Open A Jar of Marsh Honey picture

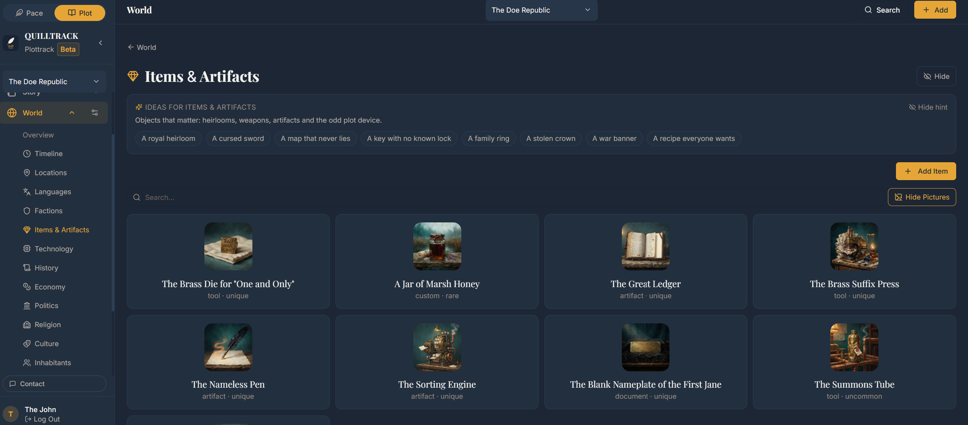pyautogui.click(x=437, y=246)
